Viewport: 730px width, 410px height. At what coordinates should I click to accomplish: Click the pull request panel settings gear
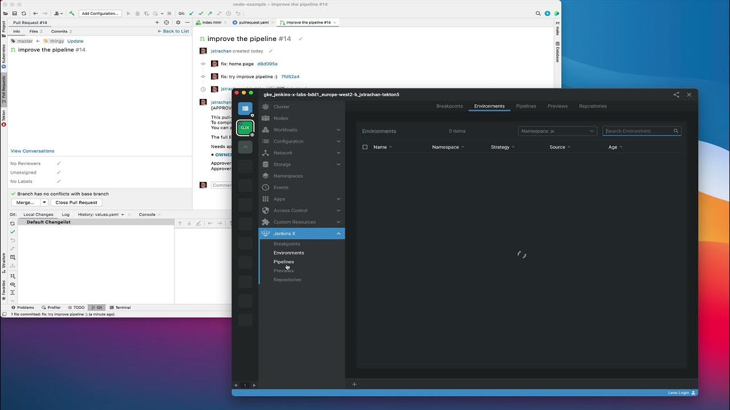[178, 23]
